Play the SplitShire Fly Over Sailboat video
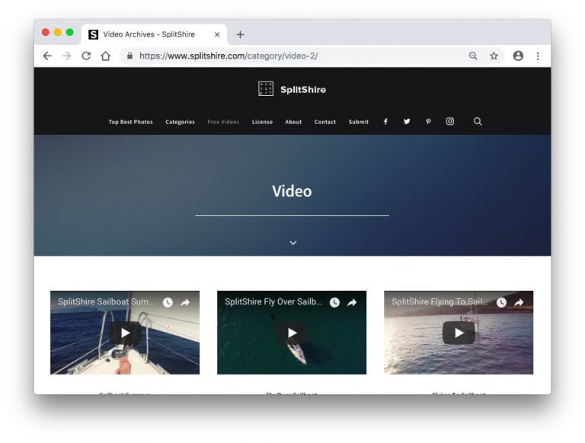 292,333
